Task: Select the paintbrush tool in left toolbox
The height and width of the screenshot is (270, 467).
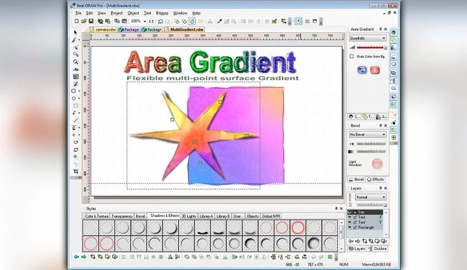Action: click(74, 40)
